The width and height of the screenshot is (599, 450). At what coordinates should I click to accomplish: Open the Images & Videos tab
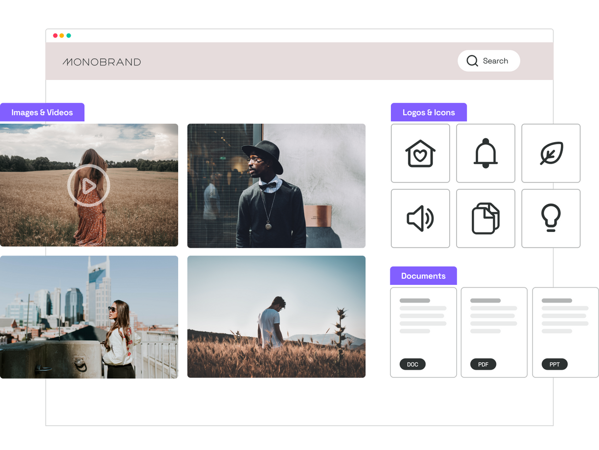tap(42, 112)
